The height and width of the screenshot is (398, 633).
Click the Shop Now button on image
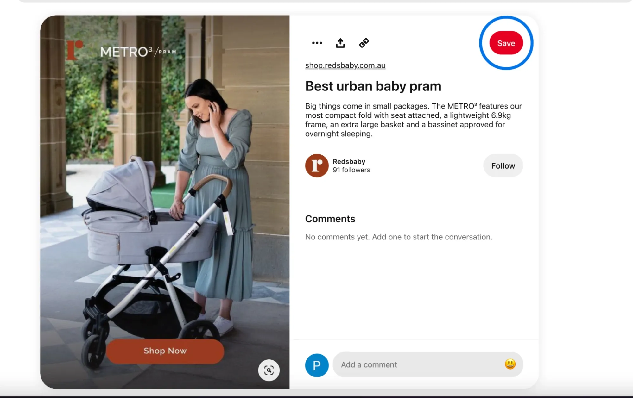[x=165, y=351]
